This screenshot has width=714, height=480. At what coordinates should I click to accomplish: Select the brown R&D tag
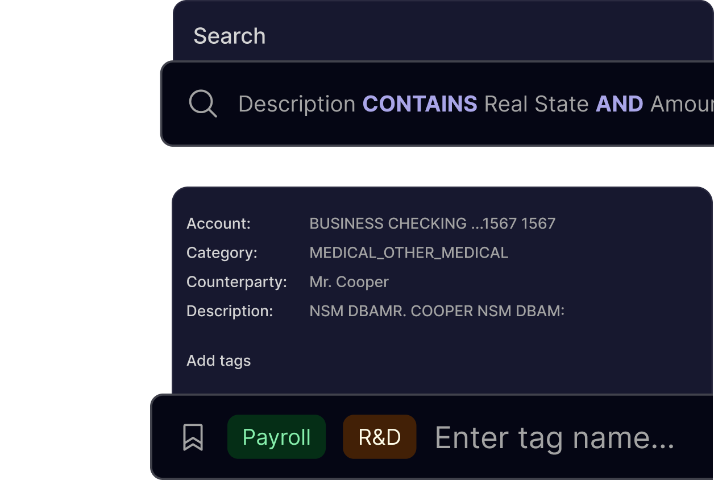tap(380, 437)
